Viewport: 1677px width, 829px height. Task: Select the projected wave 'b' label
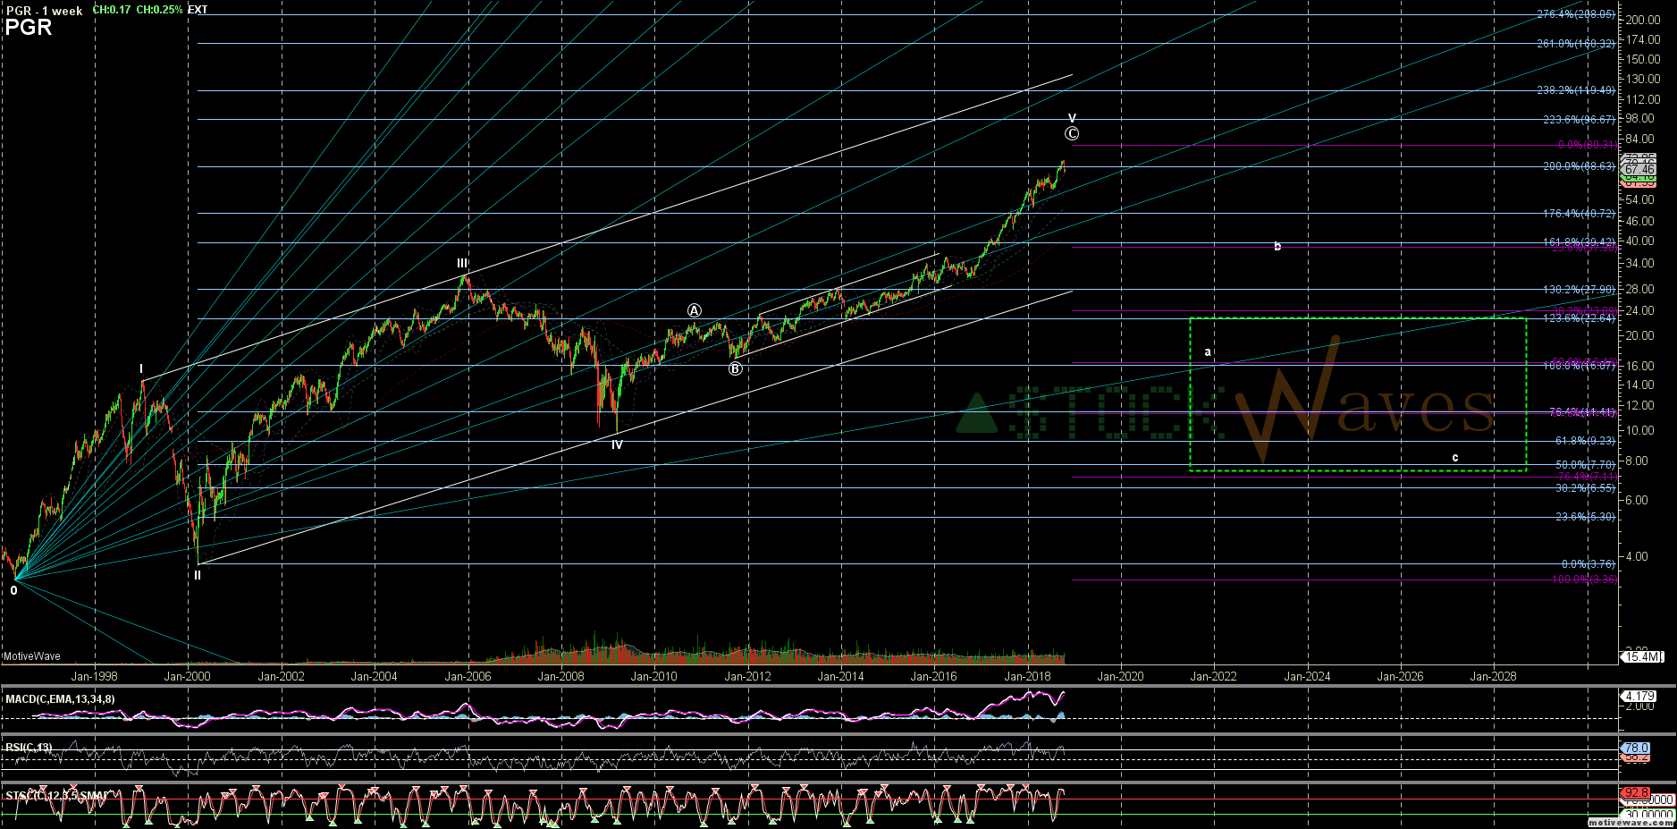click(x=1277, y=246)
